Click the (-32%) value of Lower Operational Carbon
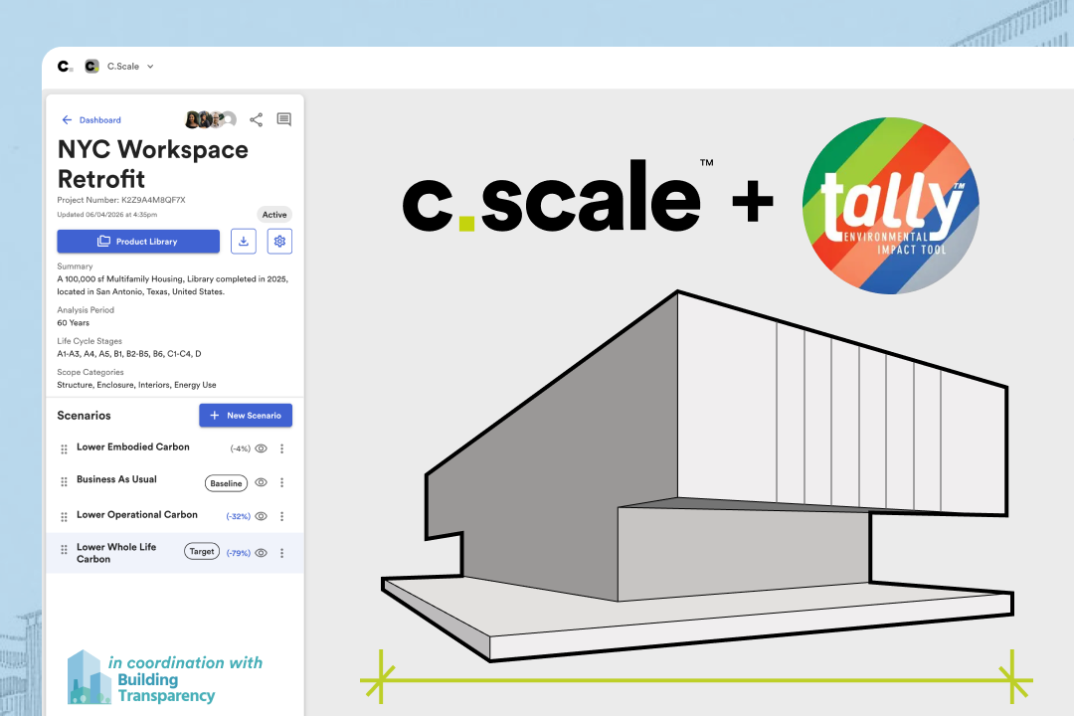Screen dimensions: 1074x716 [x=239, y=517]
